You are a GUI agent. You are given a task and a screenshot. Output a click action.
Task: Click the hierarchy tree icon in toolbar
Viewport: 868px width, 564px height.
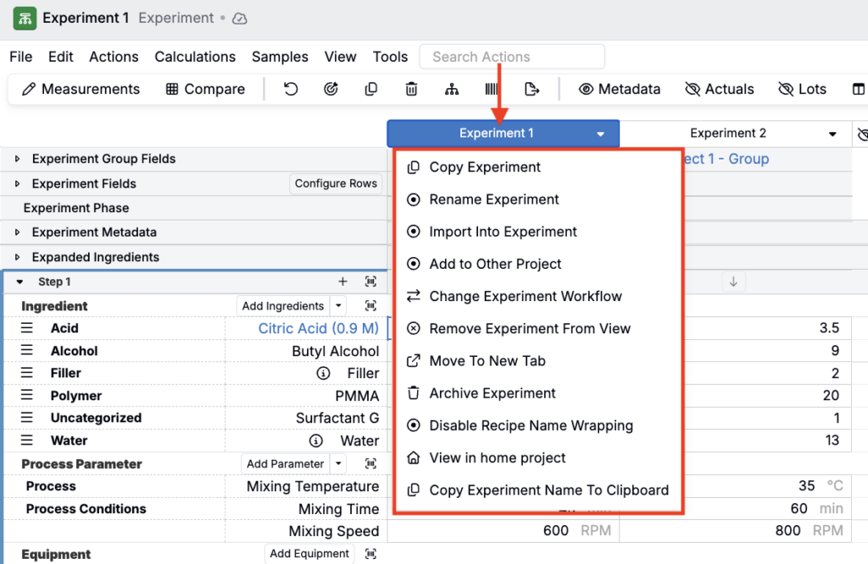coord(451,89)
